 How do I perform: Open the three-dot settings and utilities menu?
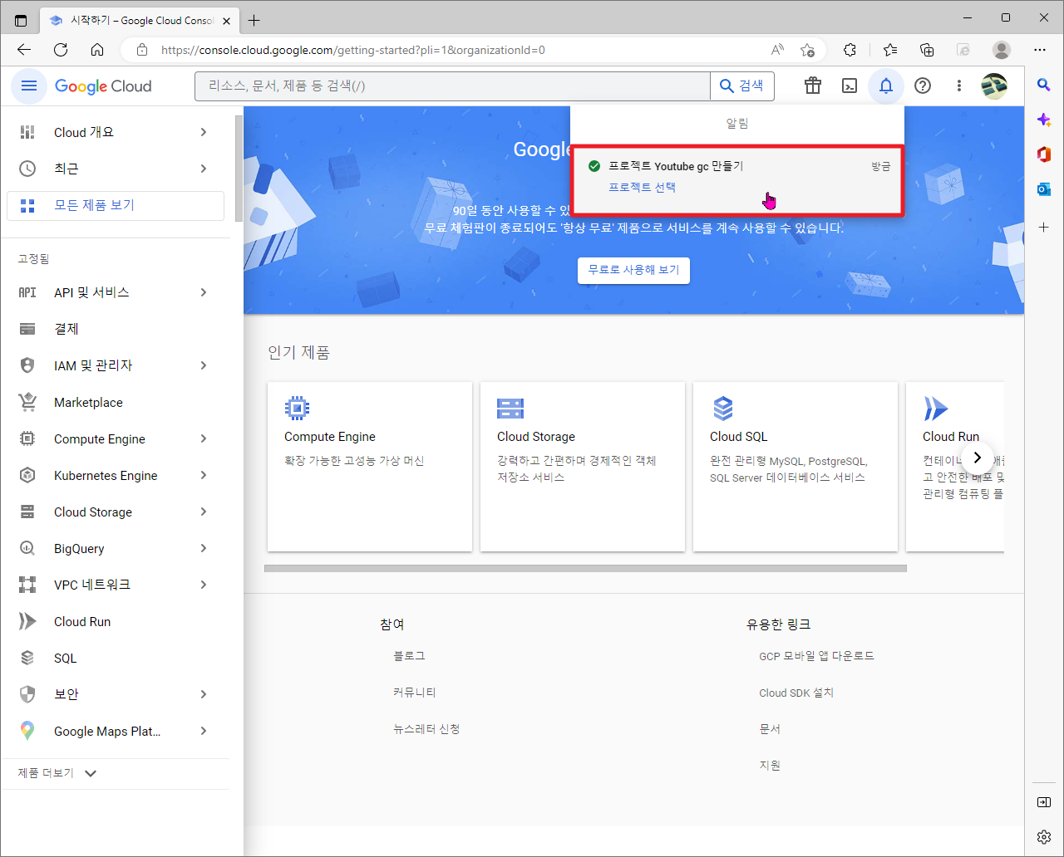click(x=959, y=86)
